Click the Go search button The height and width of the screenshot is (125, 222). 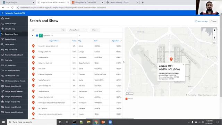point(63,30)
